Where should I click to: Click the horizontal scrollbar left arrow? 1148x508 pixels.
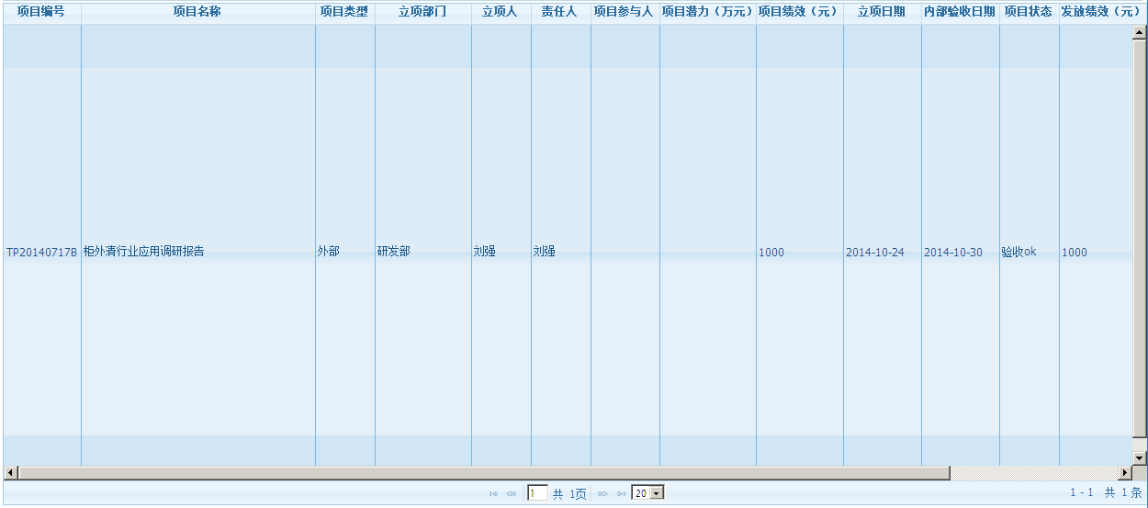pos(10,472)
